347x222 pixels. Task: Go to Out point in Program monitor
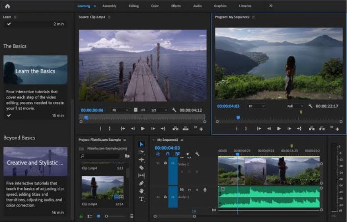[x=299, y=128]
